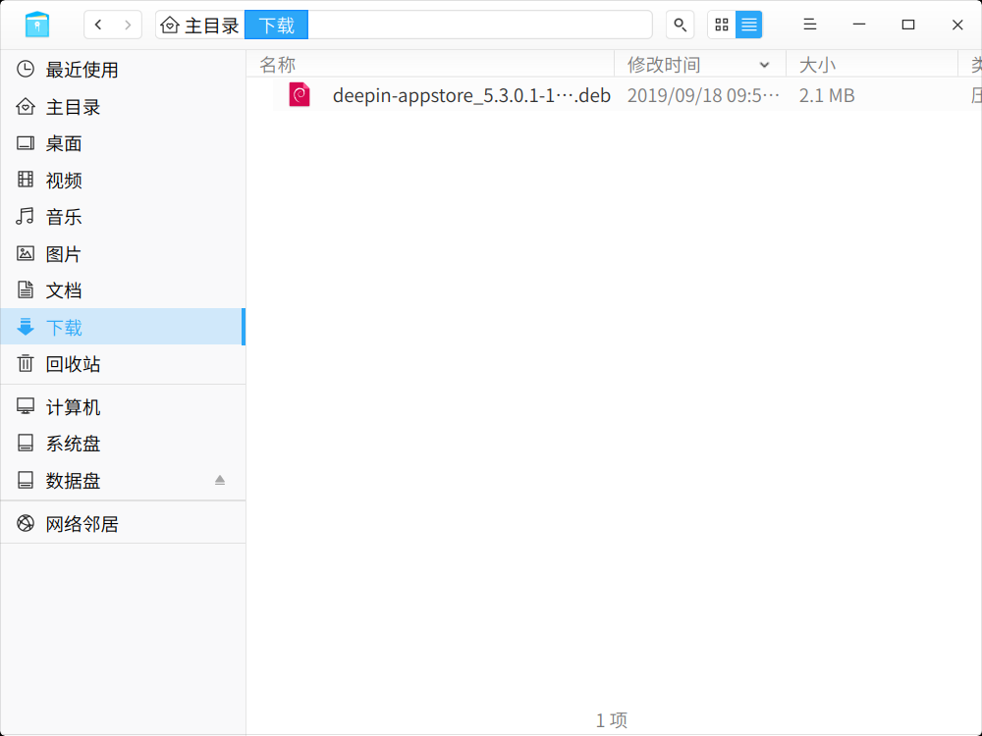The width and height of the screenshot is (982, 736).
Task: Click 主目录 breadcrumb in address bar
Action: point(200,26)
